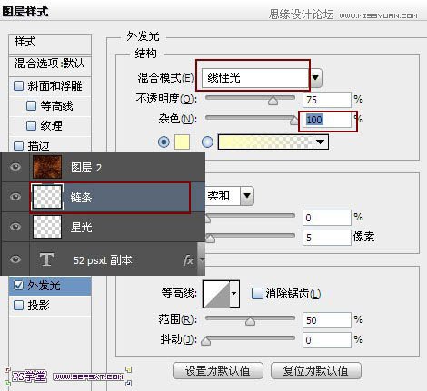This screenshot has height=391, width=427.
Task: Enable 投影 checkbox
Action: (x=19, y=305)
